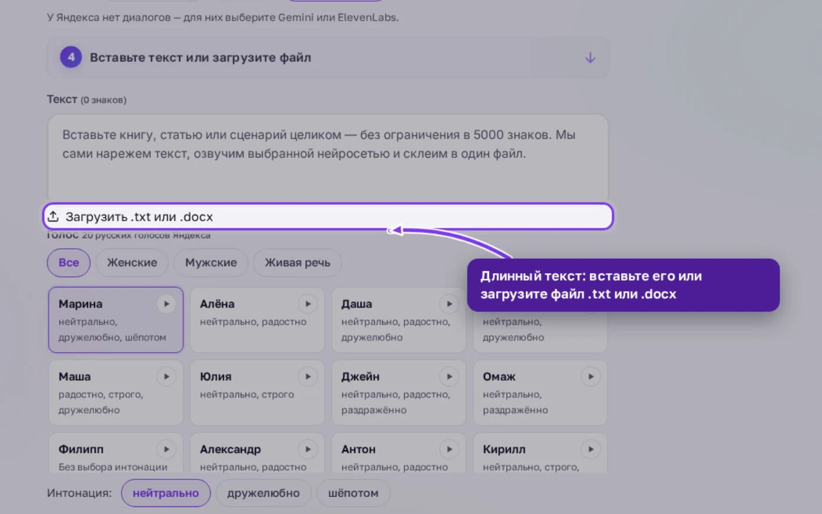This screenshot has height=514, width=822.
Task: Pick the Александр voice card by name
Action: pyautogui.click(x=230, y=449)
